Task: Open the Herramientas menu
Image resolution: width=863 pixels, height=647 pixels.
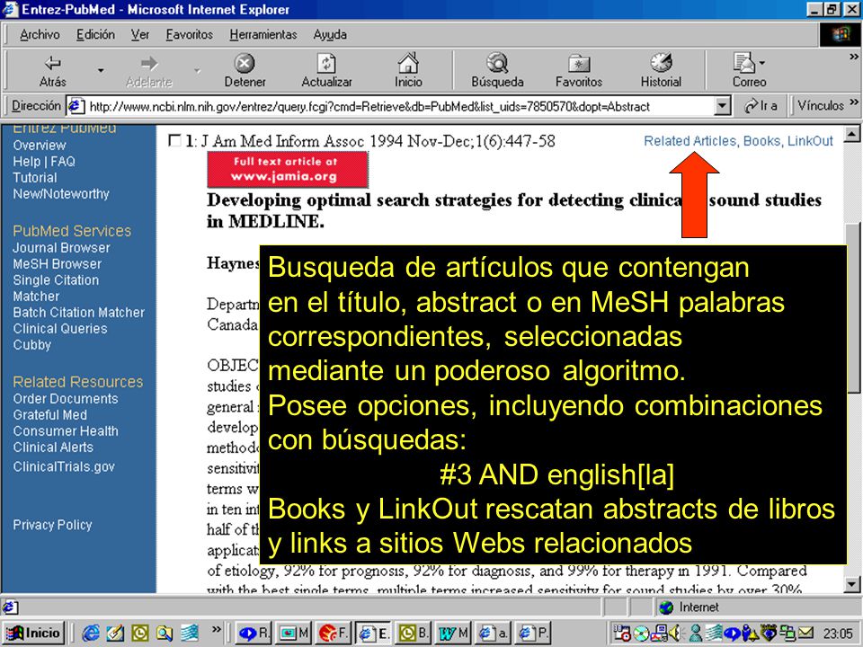Action: pyautogui.click(x=263, y=35)
